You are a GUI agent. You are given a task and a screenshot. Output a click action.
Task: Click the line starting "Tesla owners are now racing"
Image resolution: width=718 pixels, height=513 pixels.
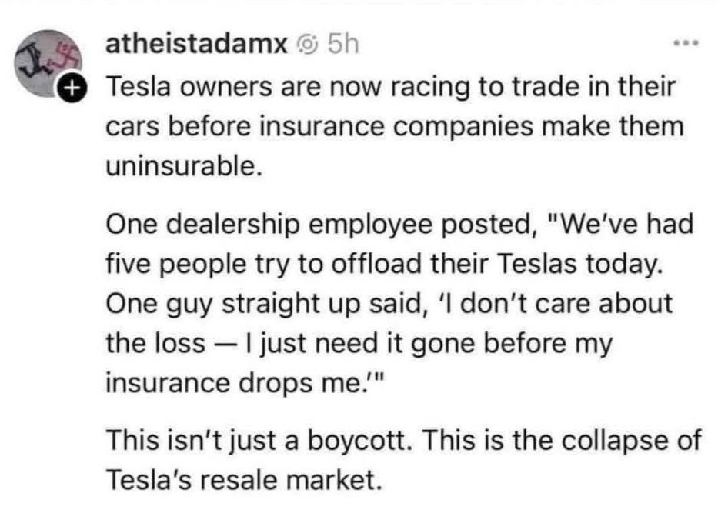[391, 86]
